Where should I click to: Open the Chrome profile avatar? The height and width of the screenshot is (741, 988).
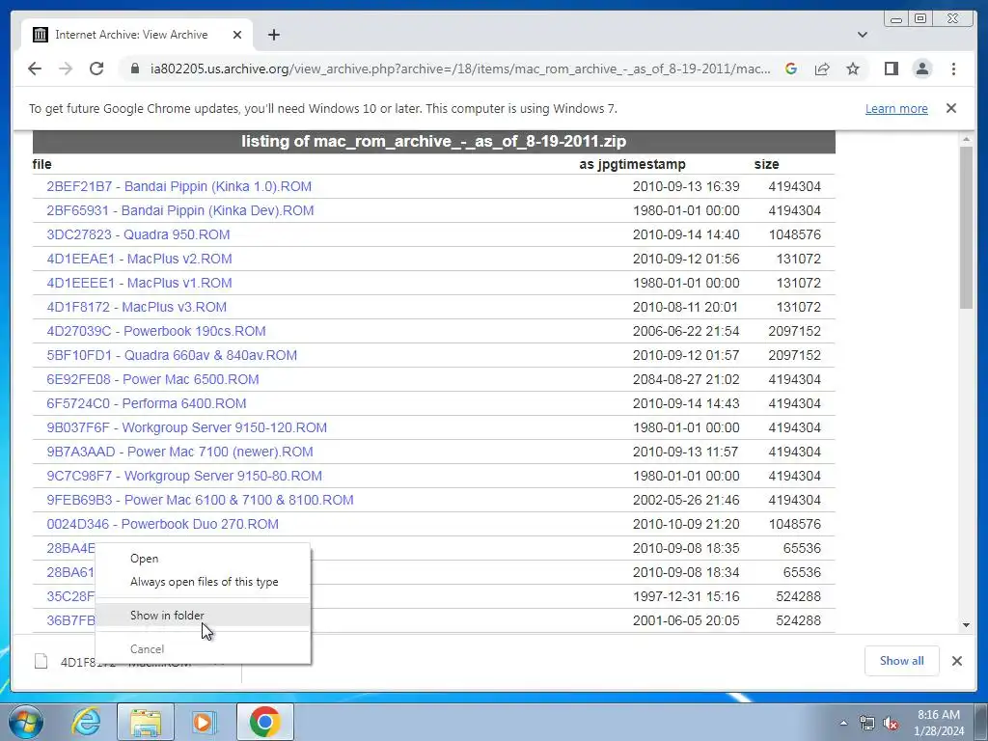pos(921,69)
